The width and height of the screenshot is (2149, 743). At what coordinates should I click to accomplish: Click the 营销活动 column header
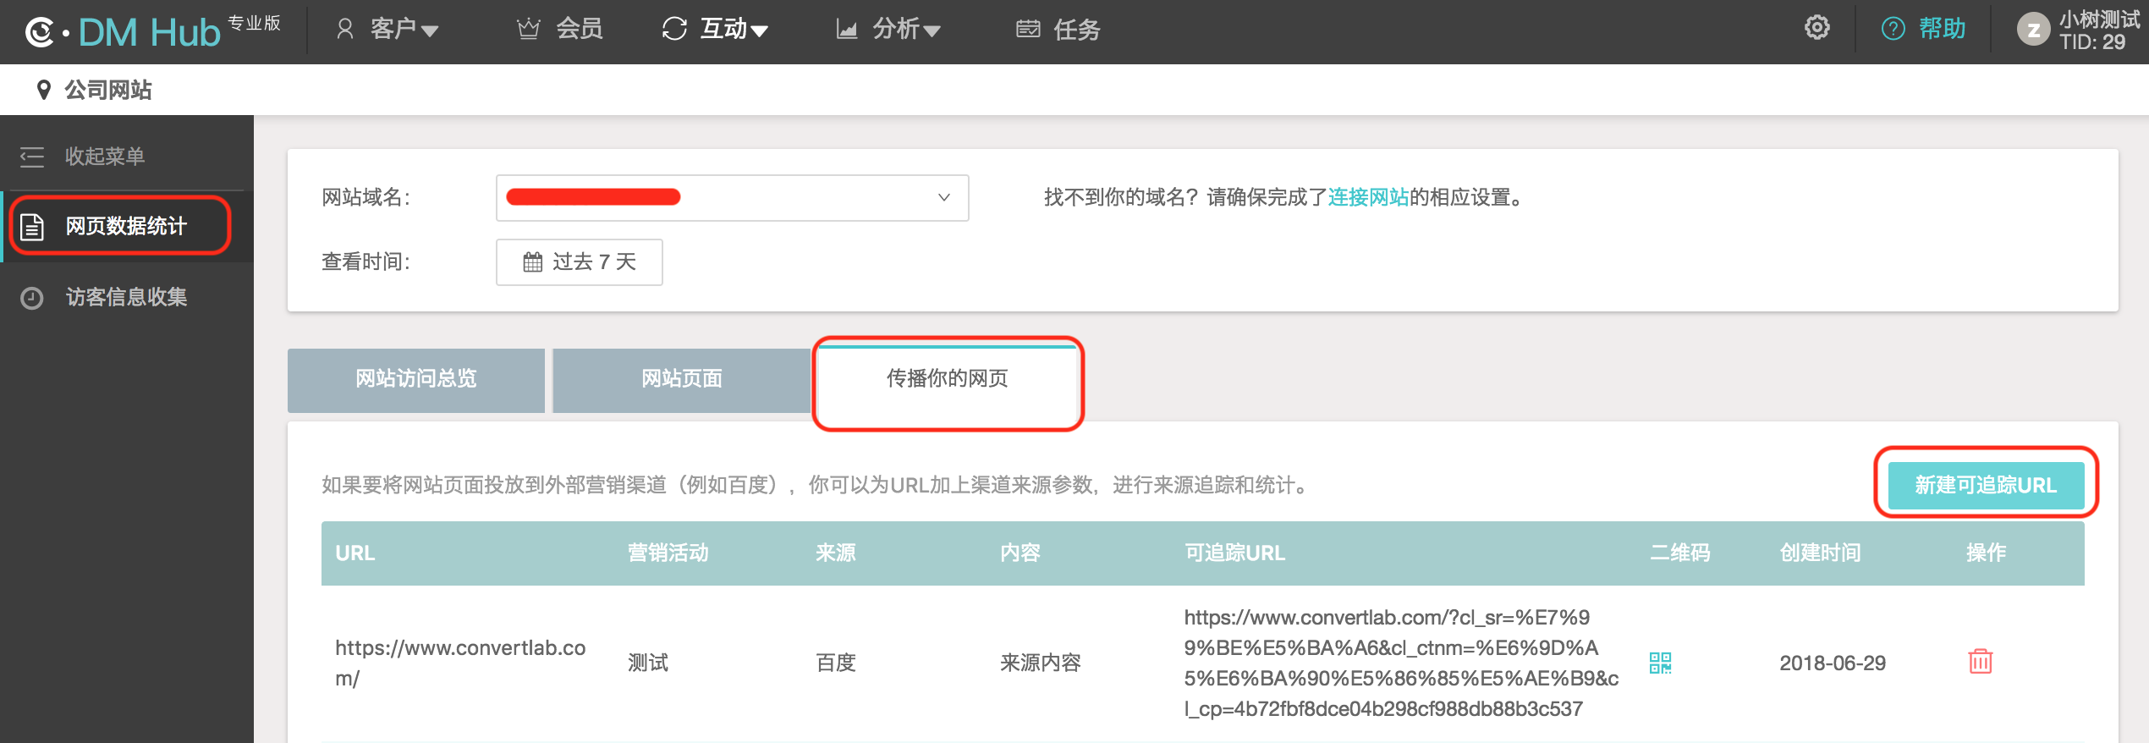pyautogui.click(x=668, y=553)
